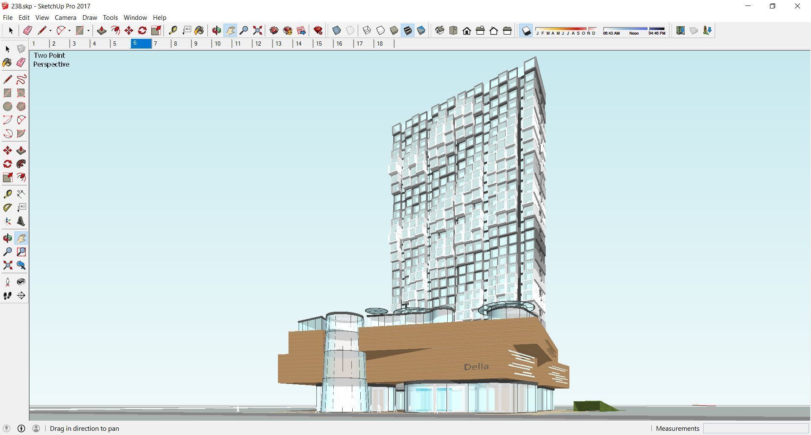Select the Protractor tool
Viewport: 811px width, 435px height.
click(8, 207)
